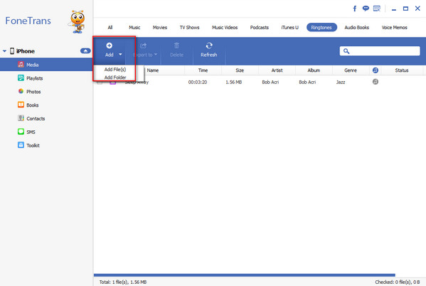The width and height of the screenshot is (426, 286).
Task: Click the FoneTrans mascot logo
Action: (77, 22)
